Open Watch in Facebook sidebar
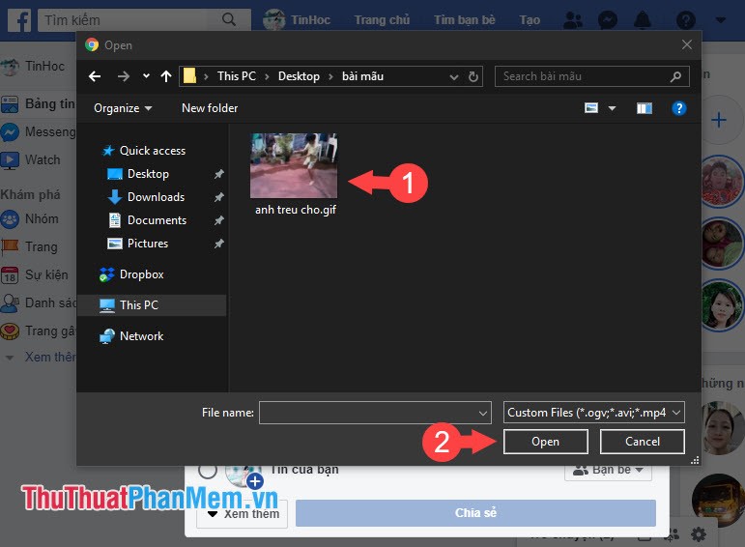745x547 pixels. click(31, 160)
